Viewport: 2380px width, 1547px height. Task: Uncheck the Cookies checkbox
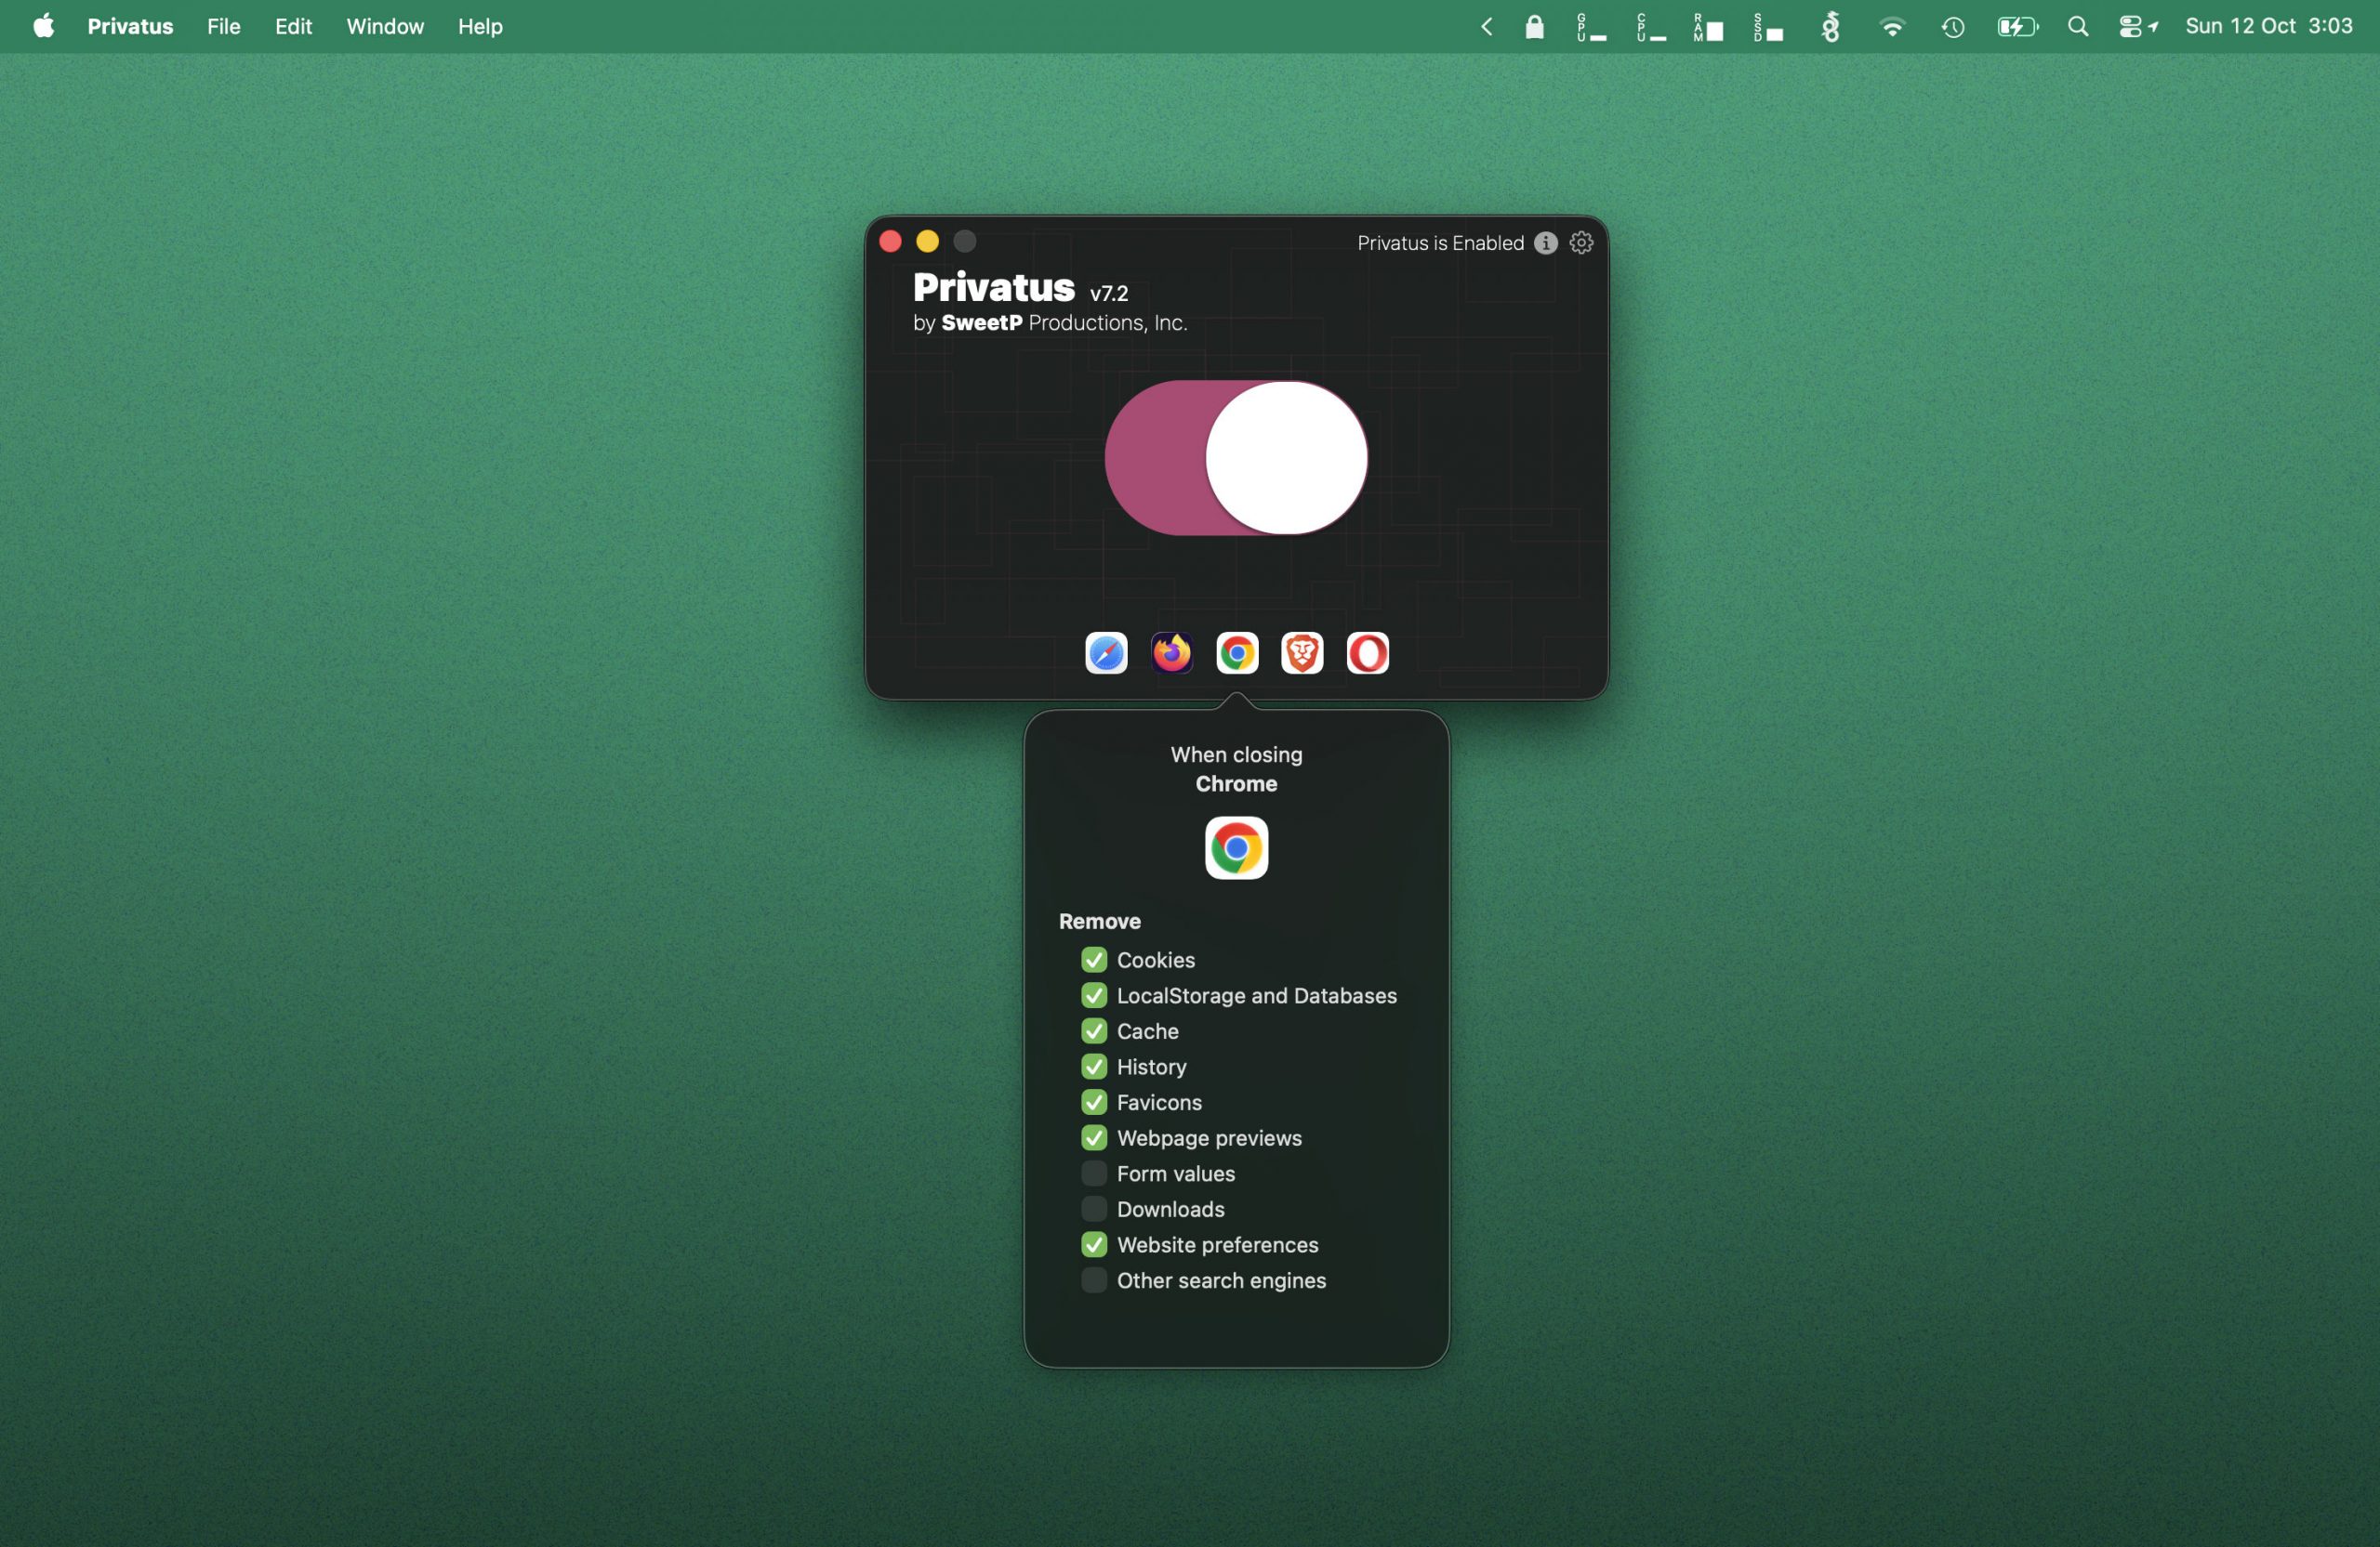pos(1094,961)
